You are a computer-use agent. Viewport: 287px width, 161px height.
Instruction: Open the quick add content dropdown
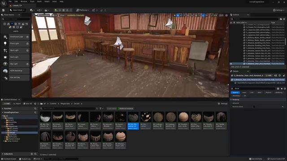[x=32, y=10]
